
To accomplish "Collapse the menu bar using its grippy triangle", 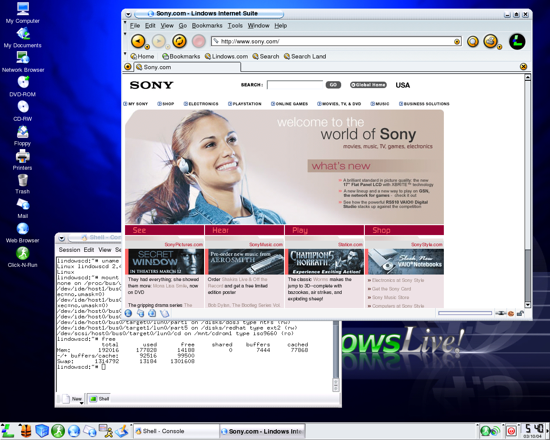I will coord(125,22).
